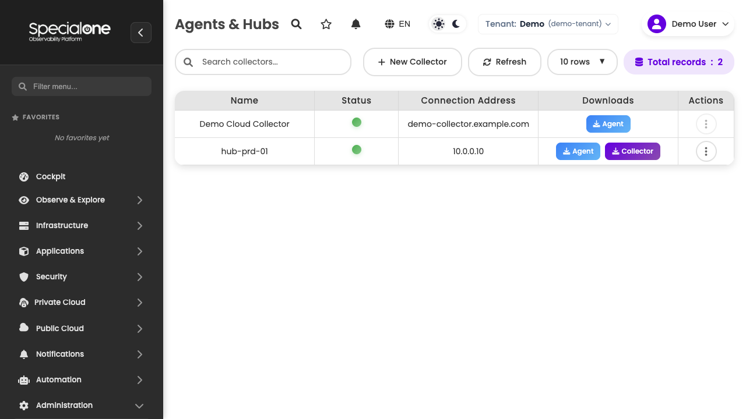Select the Demo Cloud Collector name cell
This screenshot has height=419, width=746.
tap(245, 124)
